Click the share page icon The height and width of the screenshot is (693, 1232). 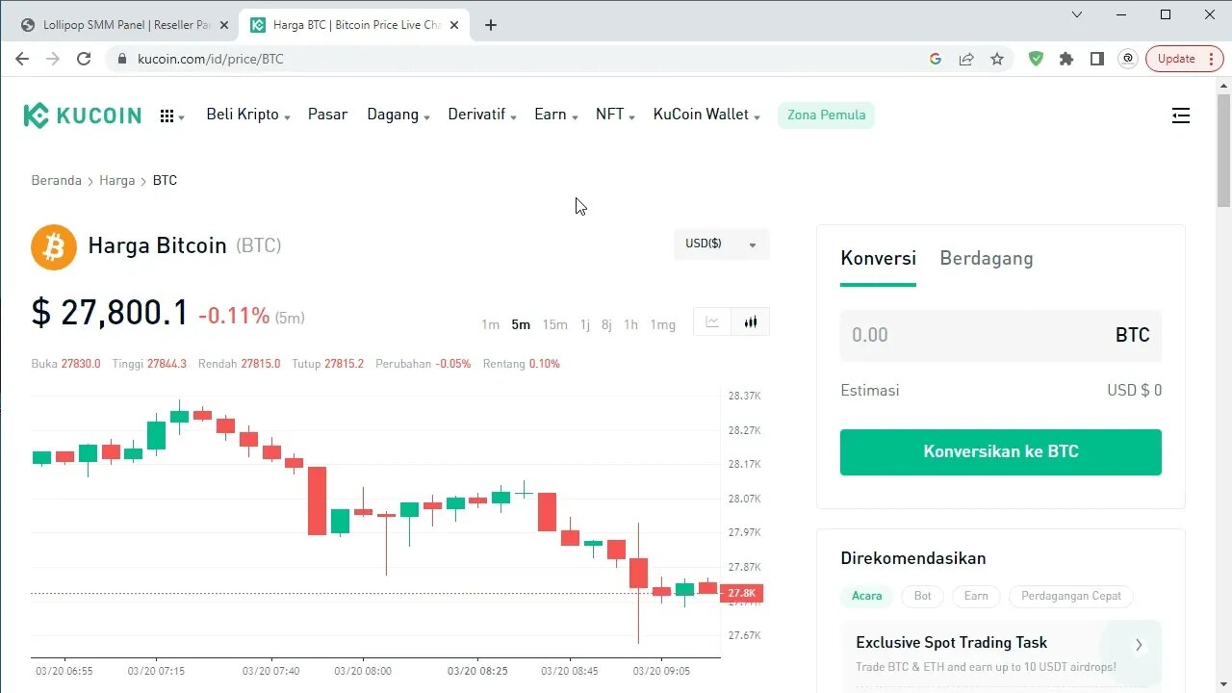pos(966,59)
